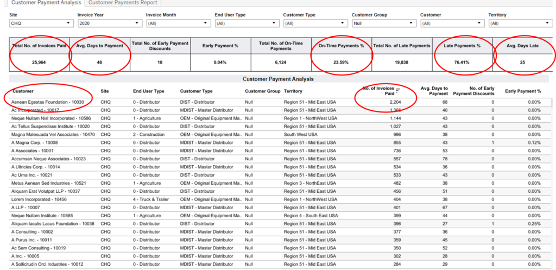
Task: Click the 0.04% early payment summary value
Action: [220, 62]
